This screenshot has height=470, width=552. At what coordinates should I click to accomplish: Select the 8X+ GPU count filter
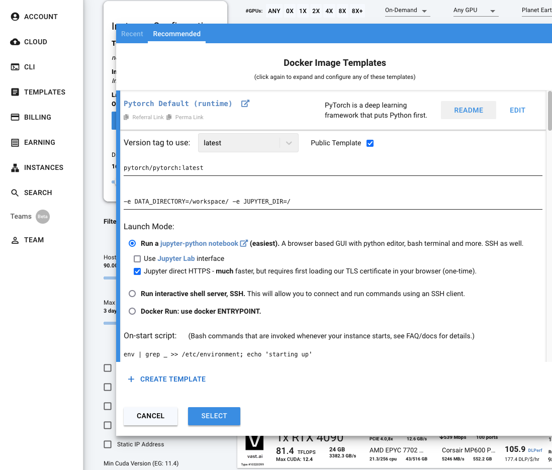[x=357, y=11]
